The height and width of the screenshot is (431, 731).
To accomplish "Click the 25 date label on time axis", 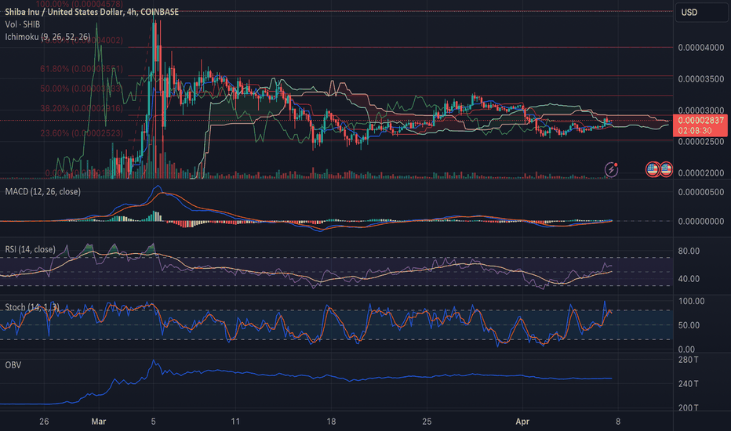I will click(427, 422).
